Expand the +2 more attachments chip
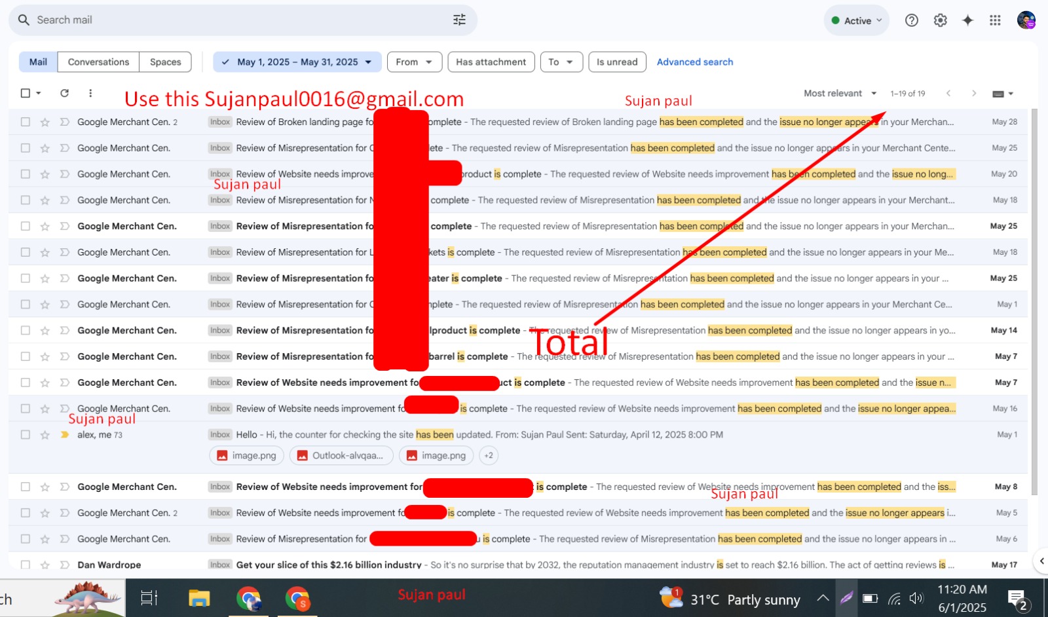Viewport: 1048px width, 617px height. click(x=489, y=455)
